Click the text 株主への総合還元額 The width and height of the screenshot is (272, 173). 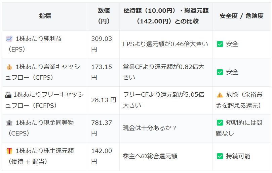pyautogui.click(x=150, y=156)
